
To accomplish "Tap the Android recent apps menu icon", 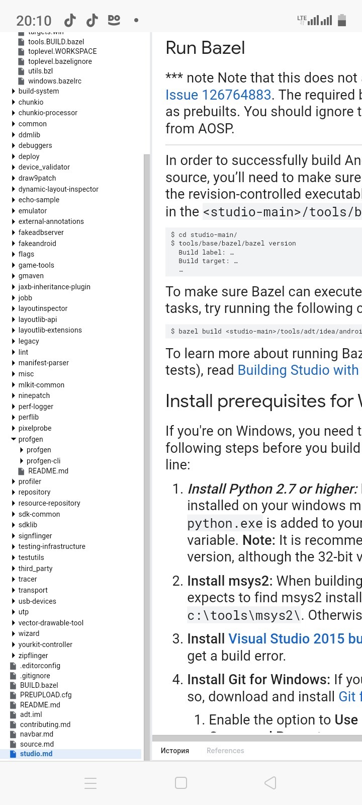I will (90, 783).
